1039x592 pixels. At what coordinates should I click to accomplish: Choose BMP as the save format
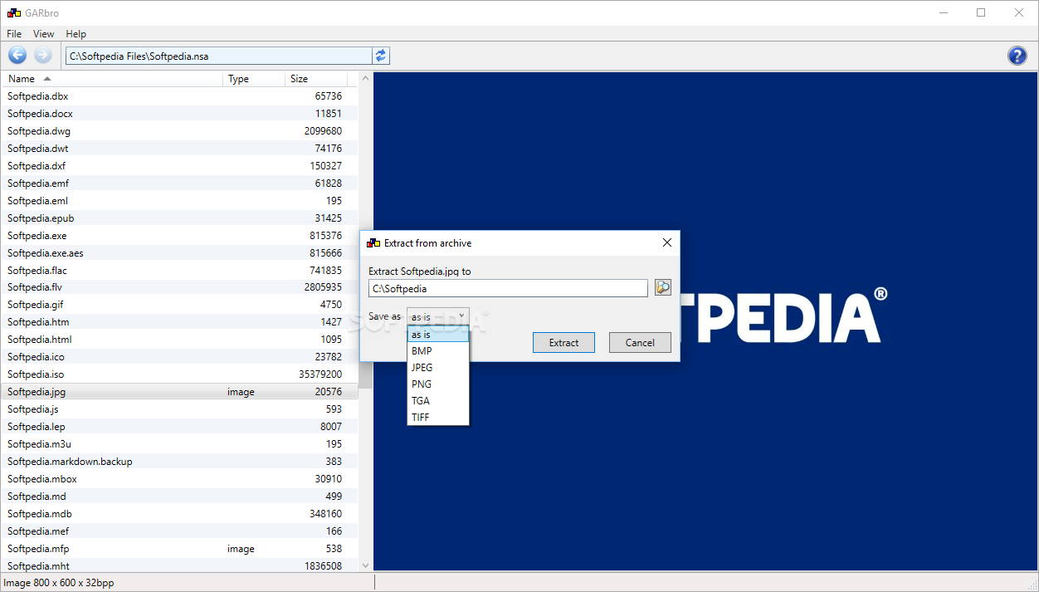click(438, 351)
